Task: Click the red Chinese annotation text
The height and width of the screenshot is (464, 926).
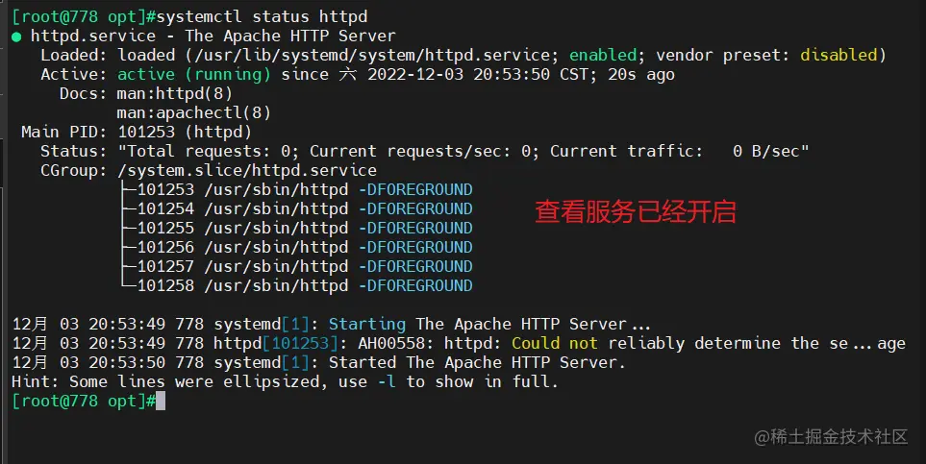Action: click(x=635, y=212)
